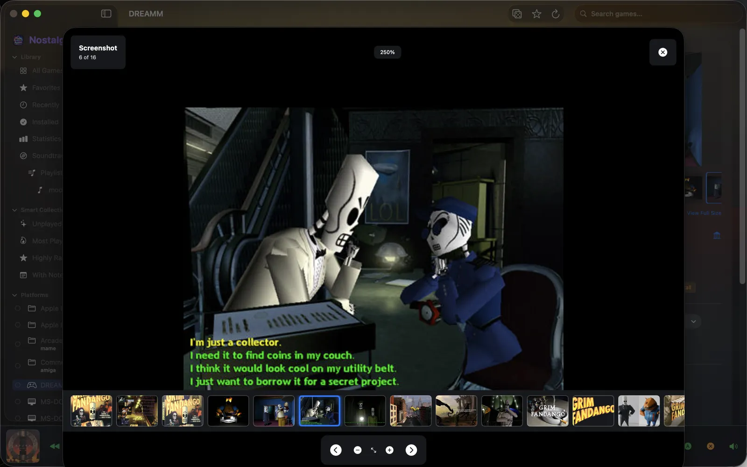Image resolution: width=747 pixels, height=467 pixels.
Task: Click the orange X icon in the bottom bar
Action: (x=710, y=446)
